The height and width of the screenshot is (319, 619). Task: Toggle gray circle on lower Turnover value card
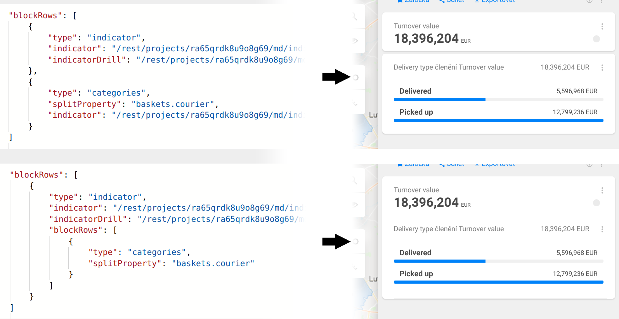[596, 203]
